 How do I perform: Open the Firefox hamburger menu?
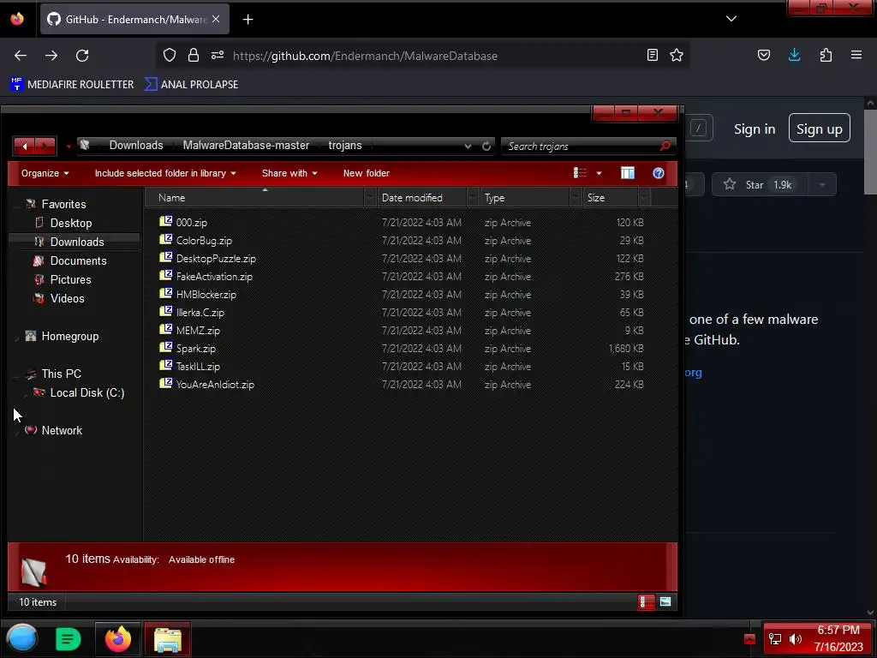(x=856, y=55)
